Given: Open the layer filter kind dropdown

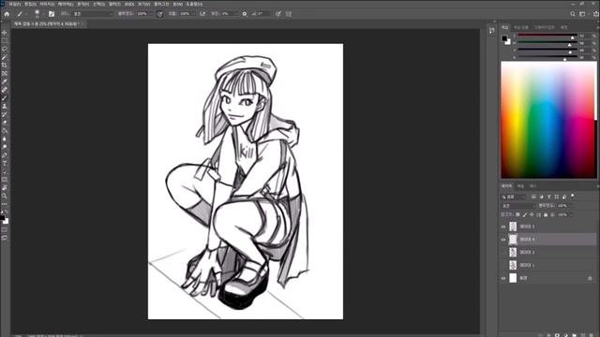Looking at the screenshot, I should pos(514,197).
